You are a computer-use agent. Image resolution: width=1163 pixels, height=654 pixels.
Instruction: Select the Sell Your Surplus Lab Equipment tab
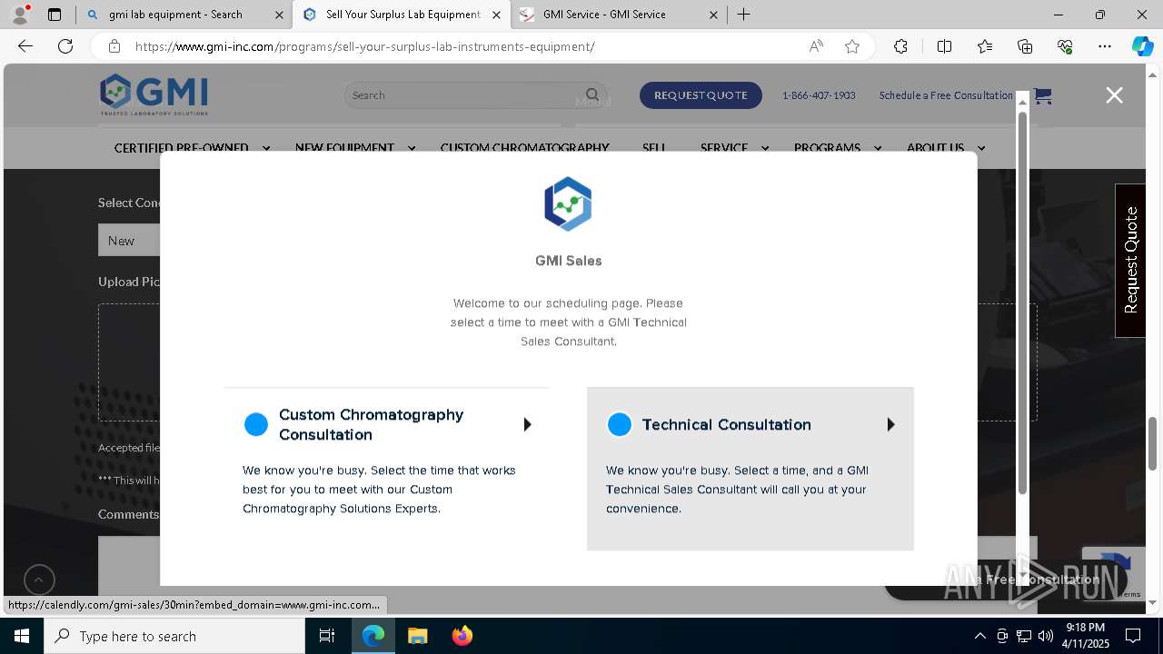(403, 15)
